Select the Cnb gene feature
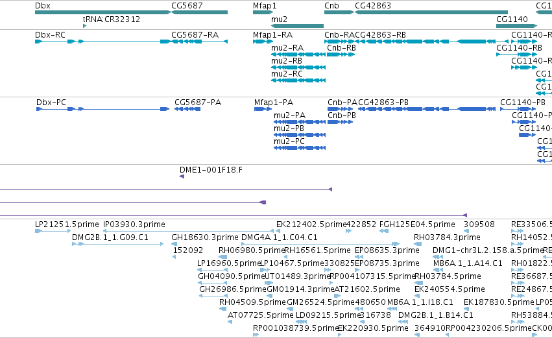Screen dimensions: 552x338 [339, 12]
